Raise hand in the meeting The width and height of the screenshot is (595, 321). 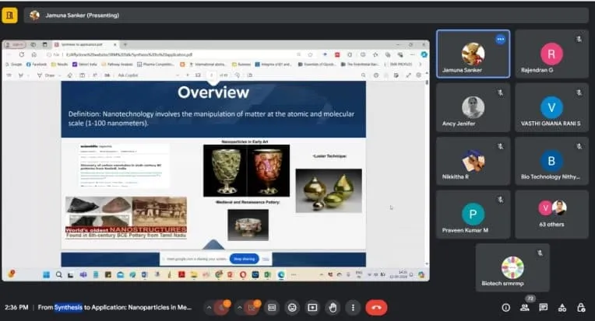333,308
